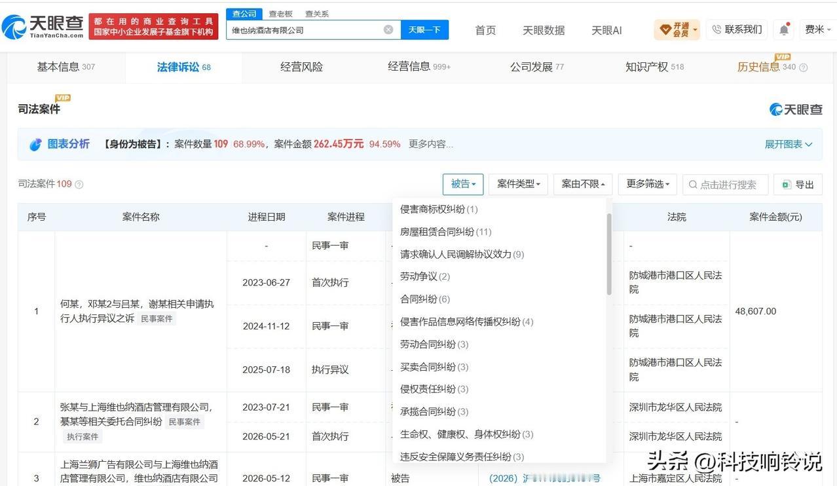
Task: Click the 点击进行搜索 case search field
Action: 725,184
